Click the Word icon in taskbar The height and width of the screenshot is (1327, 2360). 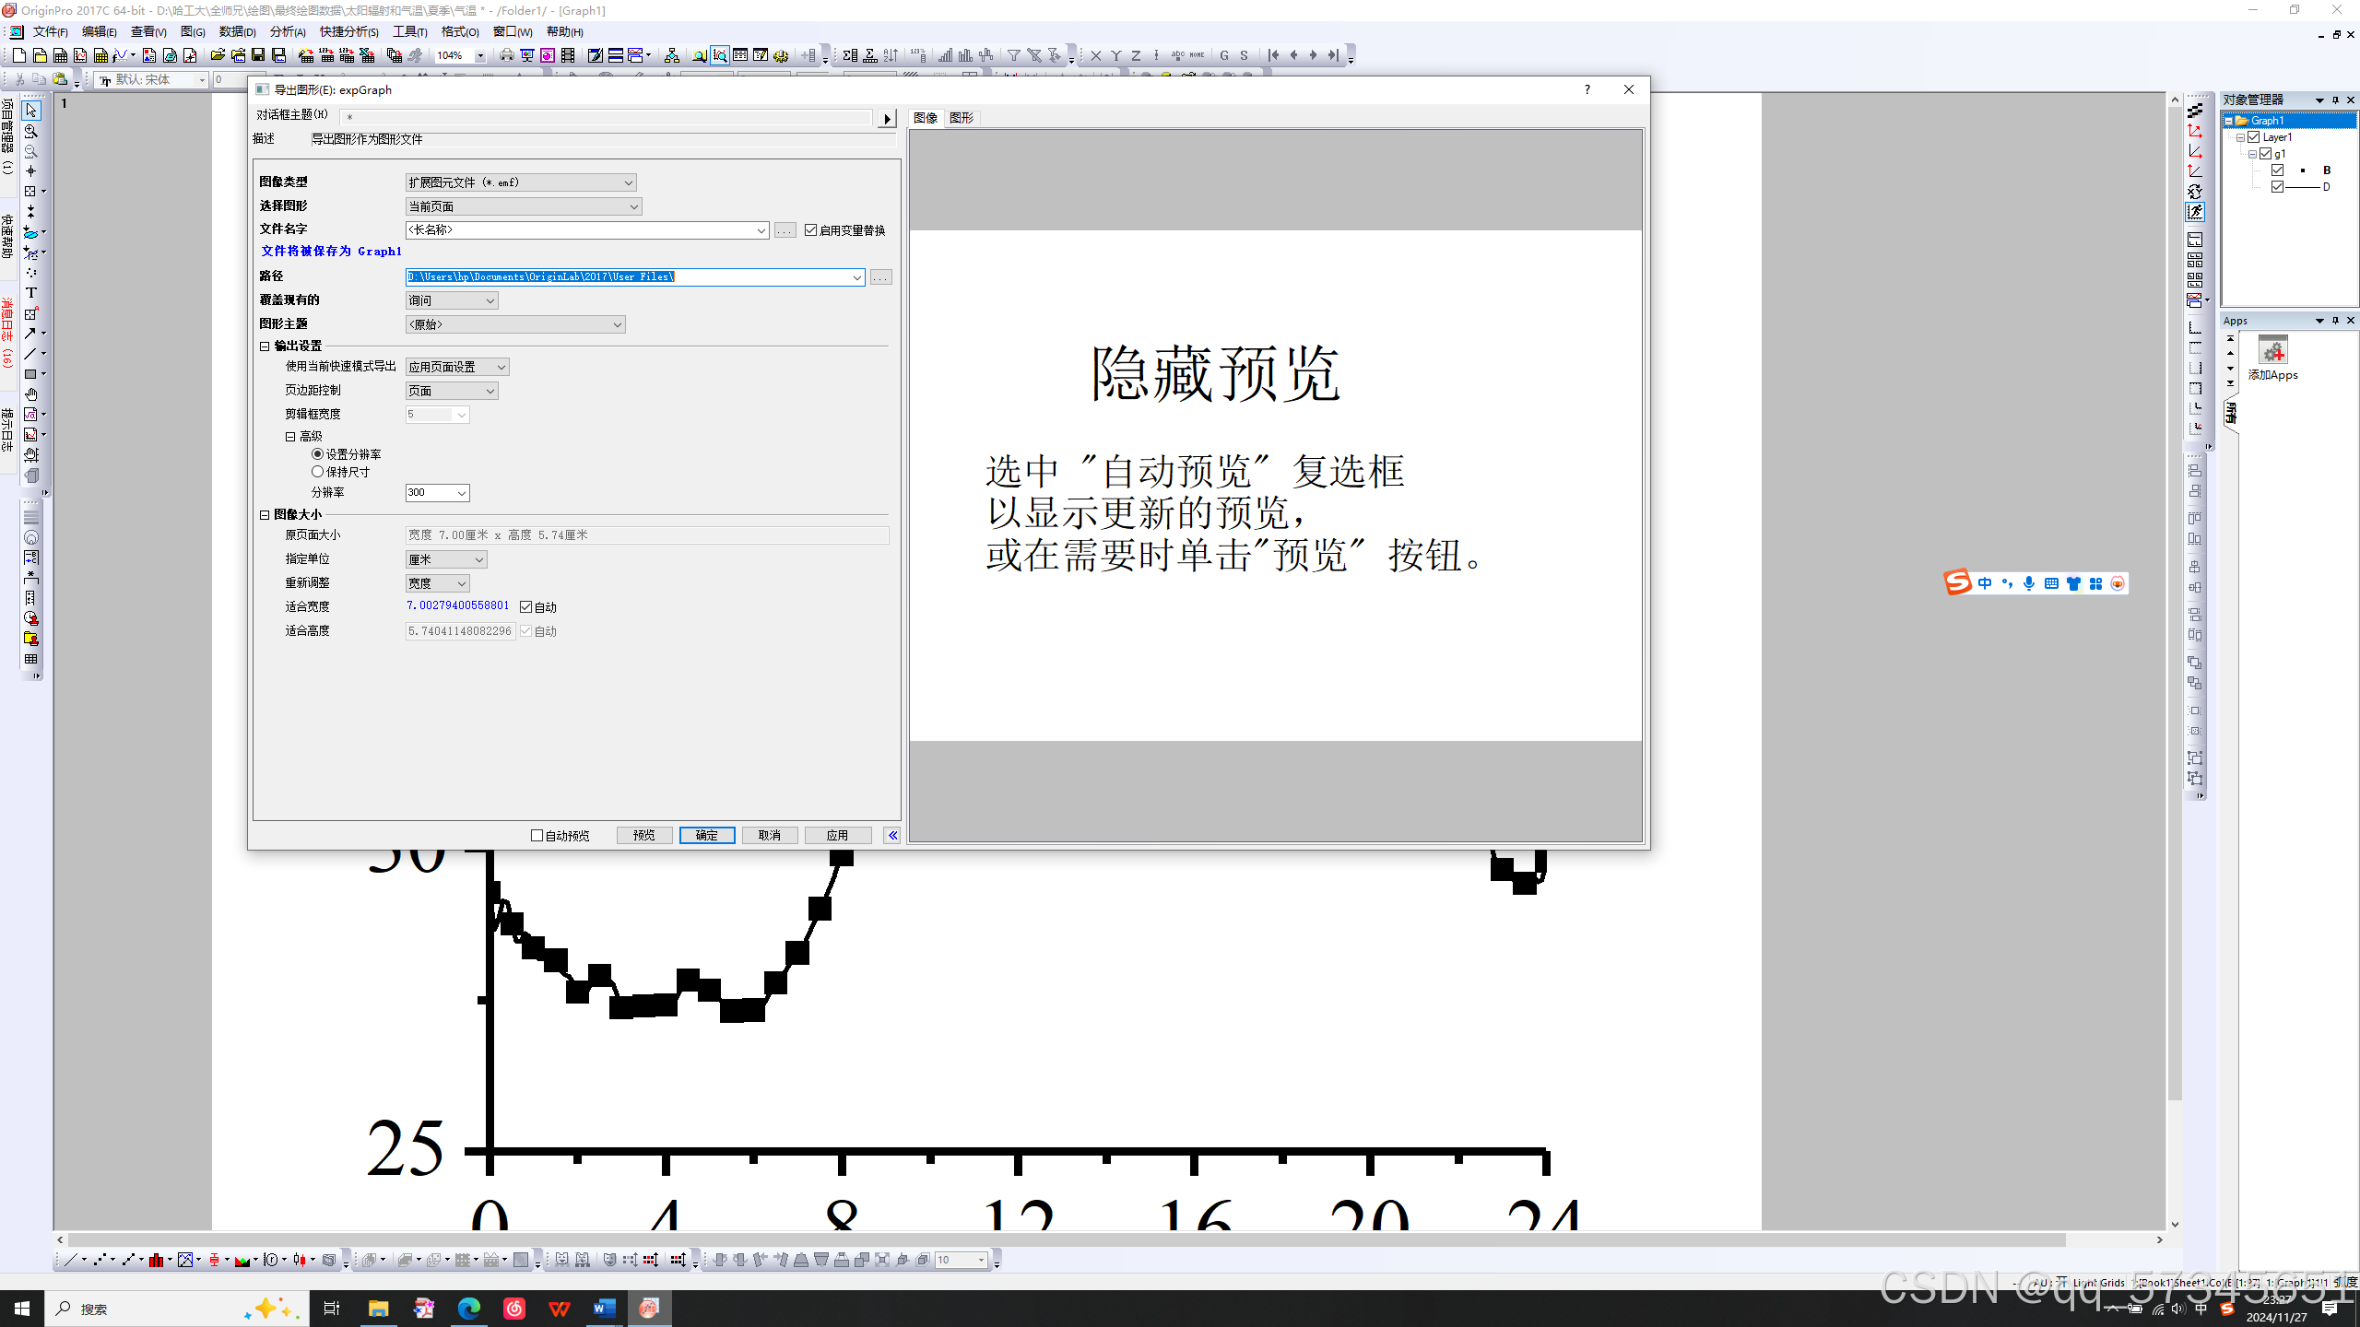pos(604,1309)
